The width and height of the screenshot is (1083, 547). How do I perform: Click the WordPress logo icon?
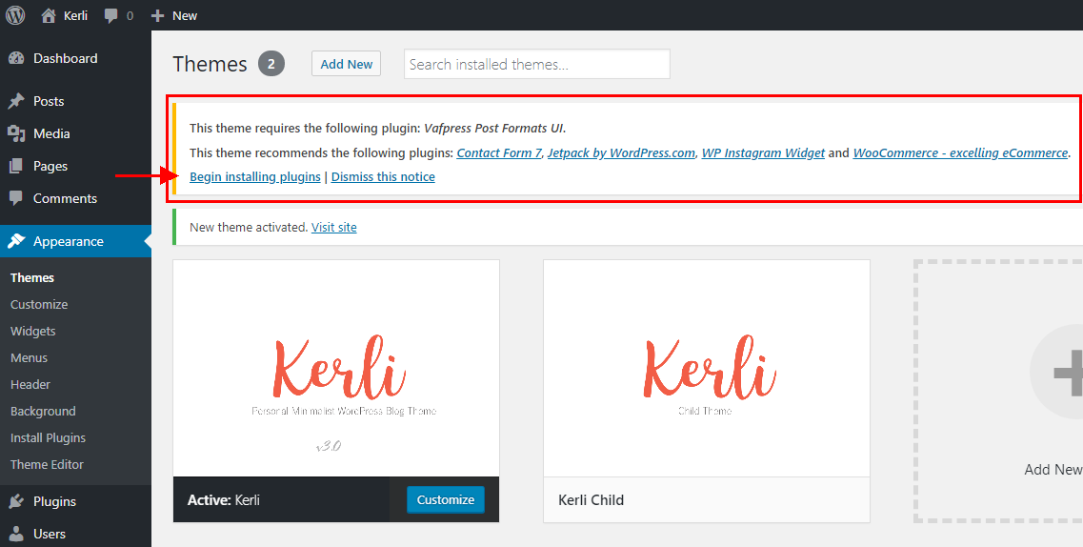point(15,15)
